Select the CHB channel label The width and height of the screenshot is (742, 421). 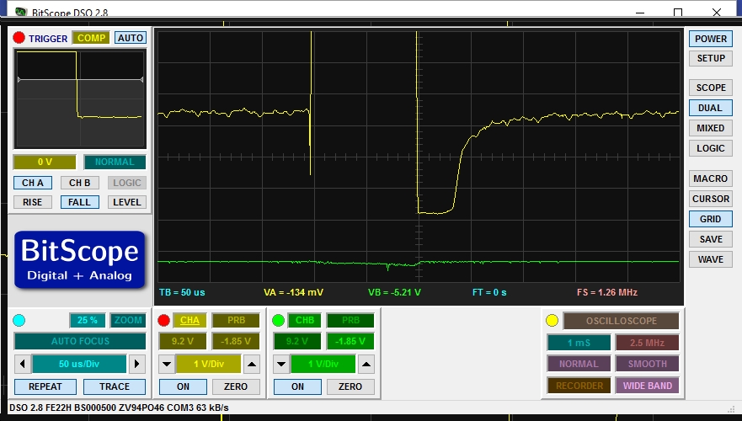pos(304,320)
